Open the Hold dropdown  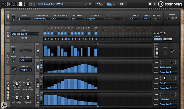pyautogui.click(x=135, y=19)
